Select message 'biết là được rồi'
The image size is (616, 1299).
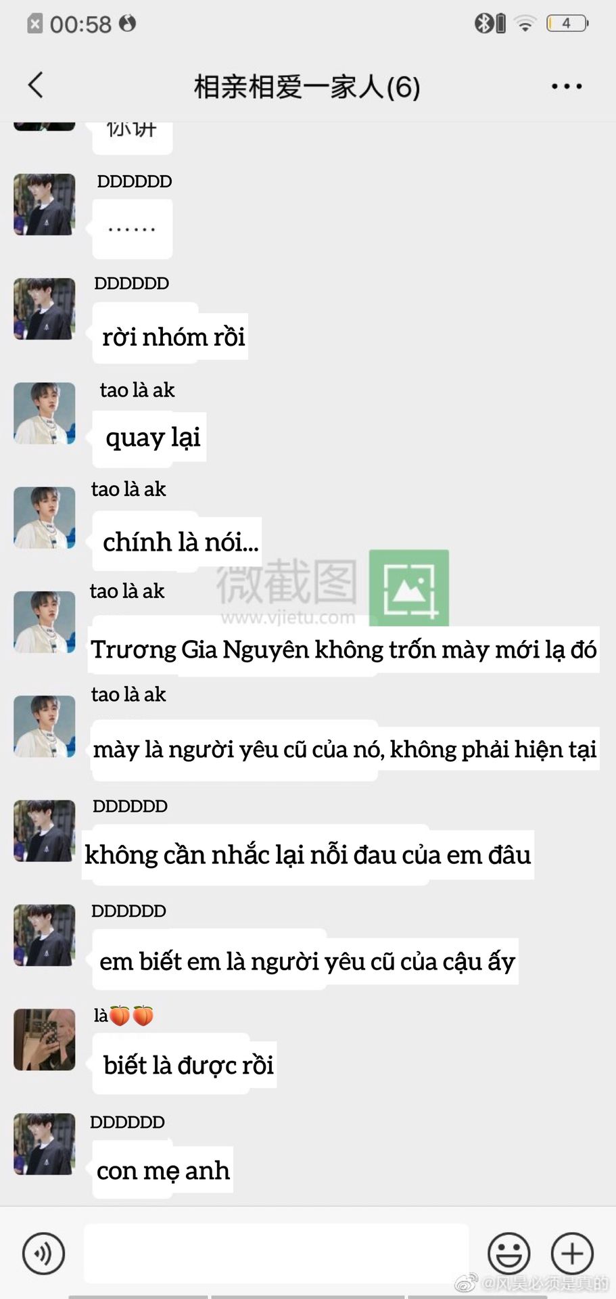(187, 1065)
